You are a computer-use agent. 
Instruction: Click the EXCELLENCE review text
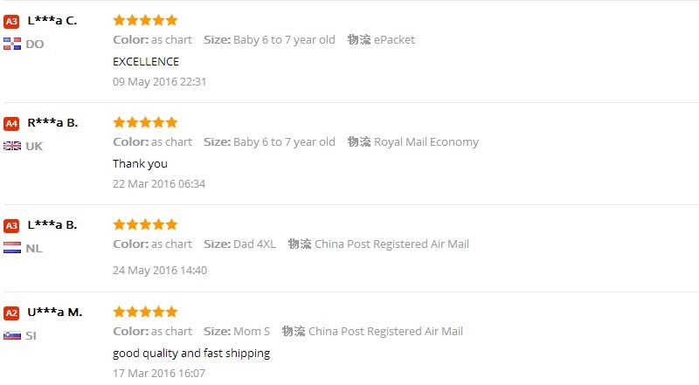tap(146, 61)
